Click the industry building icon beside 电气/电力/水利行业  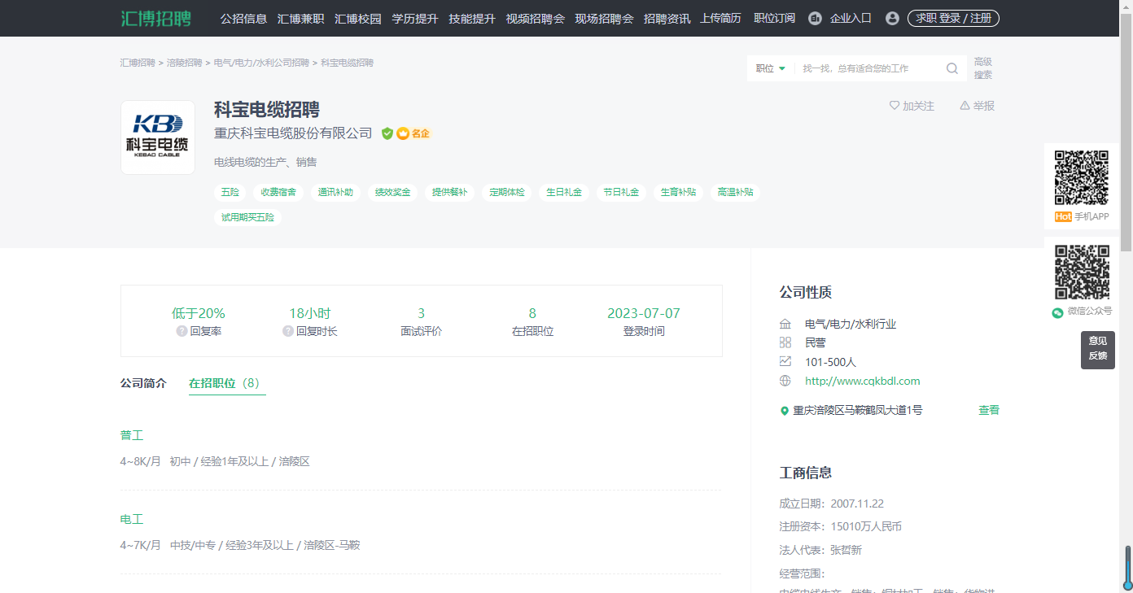click(785, 324)
